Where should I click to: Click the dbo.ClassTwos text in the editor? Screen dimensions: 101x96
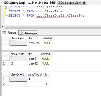pos(49,11)
